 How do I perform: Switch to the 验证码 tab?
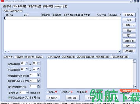tap(39, 57)
